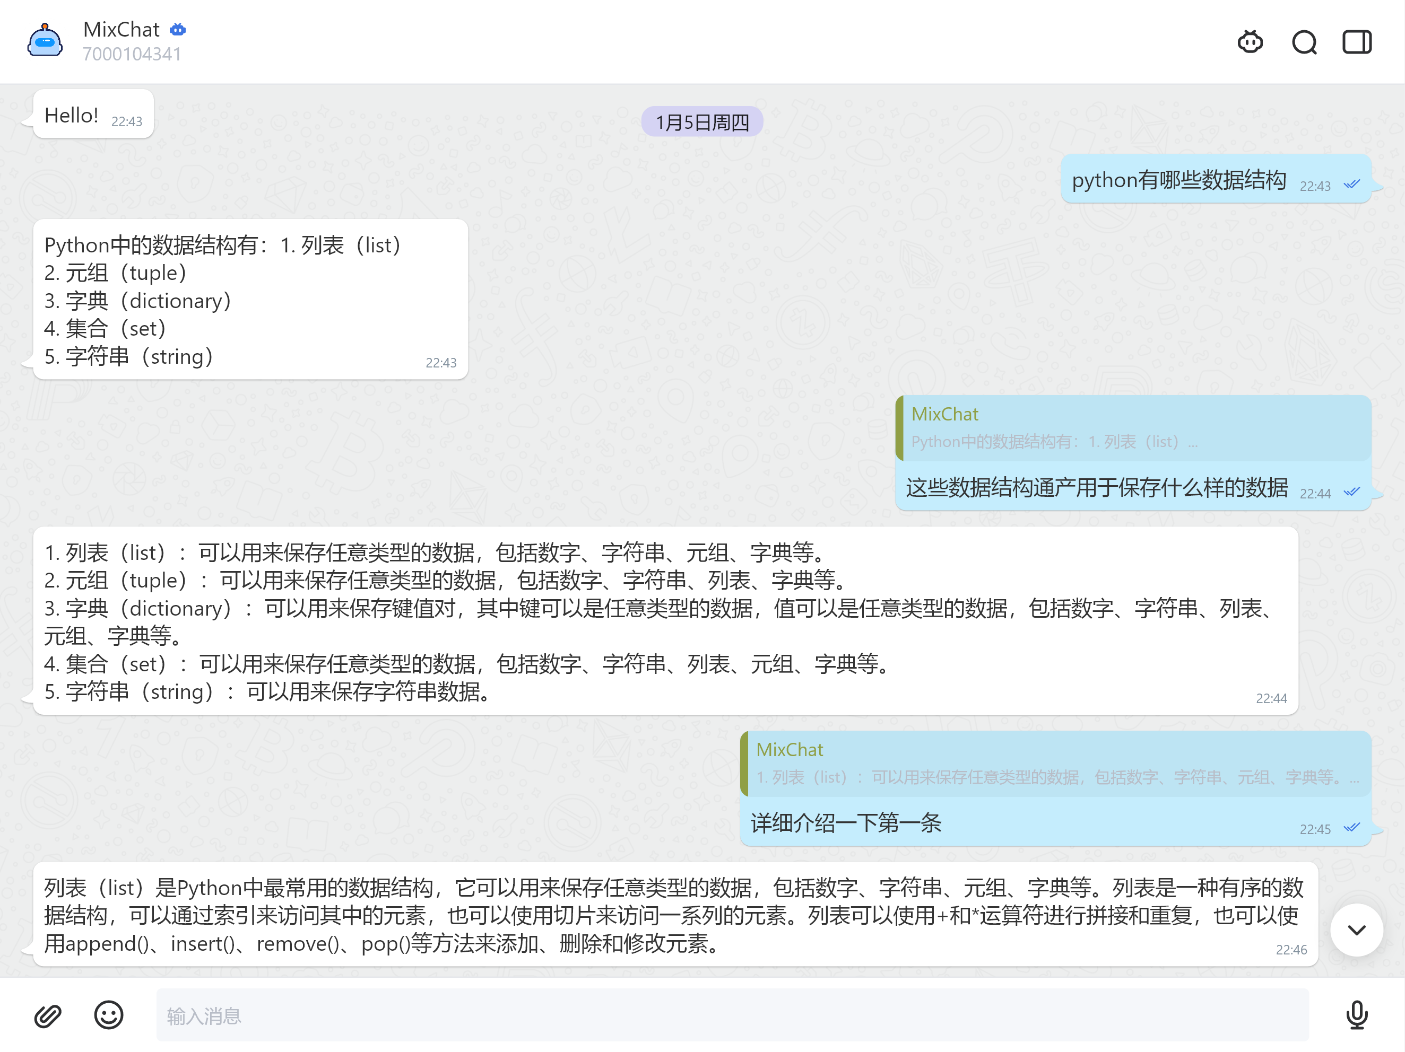
Task: Toggle the right sidebar panel icon
Action: pos(1356,42)
